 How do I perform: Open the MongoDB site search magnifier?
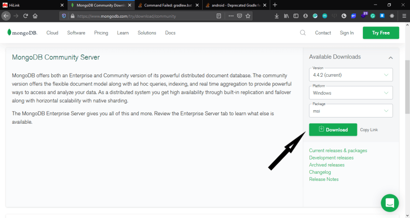point(303,33)
